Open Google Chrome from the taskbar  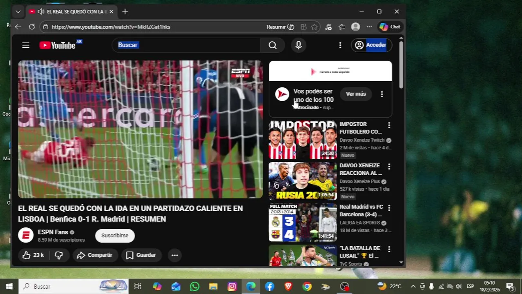(307, 287)
